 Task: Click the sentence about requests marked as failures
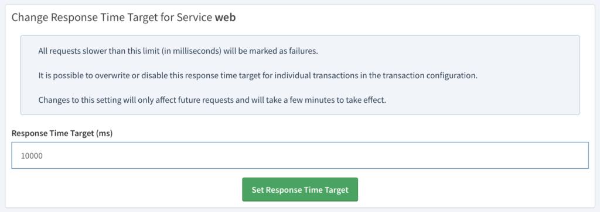(178, 51)
